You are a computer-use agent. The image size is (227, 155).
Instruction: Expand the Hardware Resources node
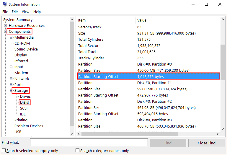pos(5,26)
